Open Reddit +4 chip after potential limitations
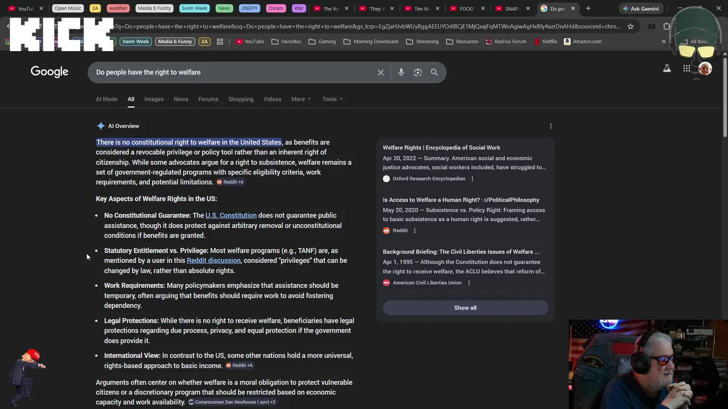This screenshot has height=409, width=728. tap(230, 182)
